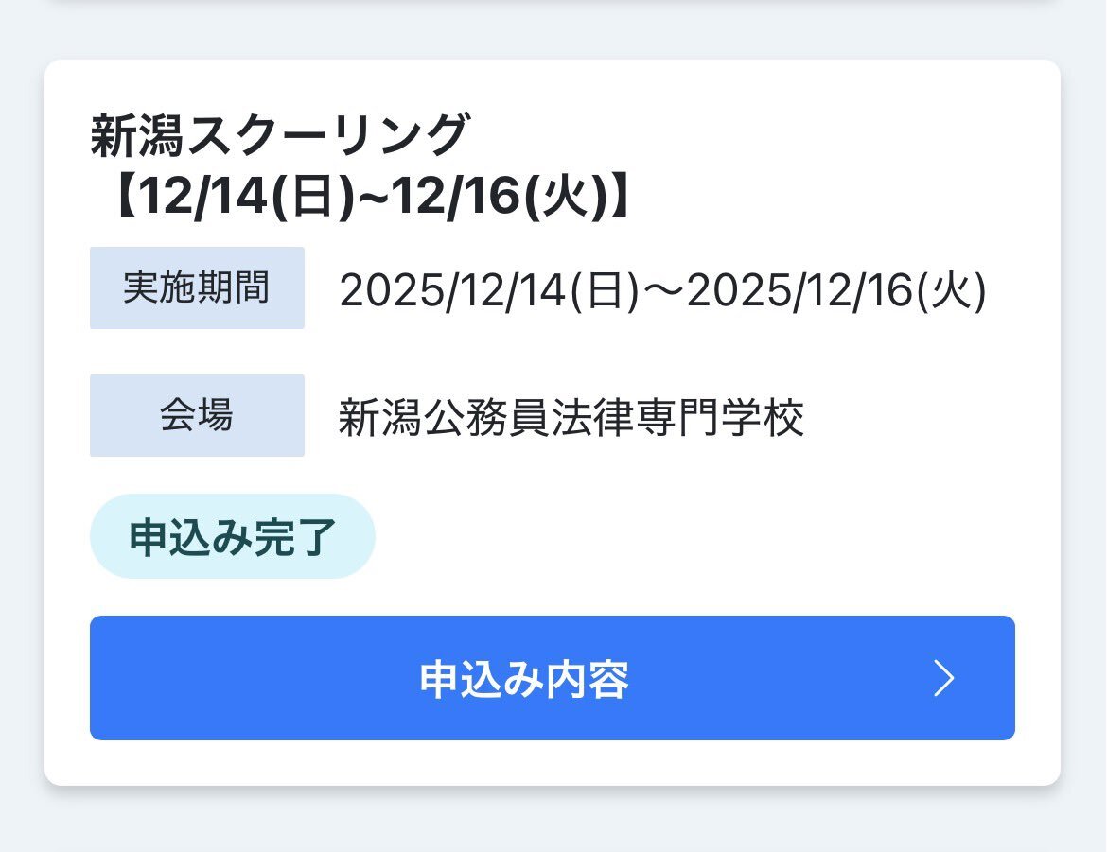Click the word スクーリング in the title
The image size is (1107, 852).
click(x=316, y=135)
